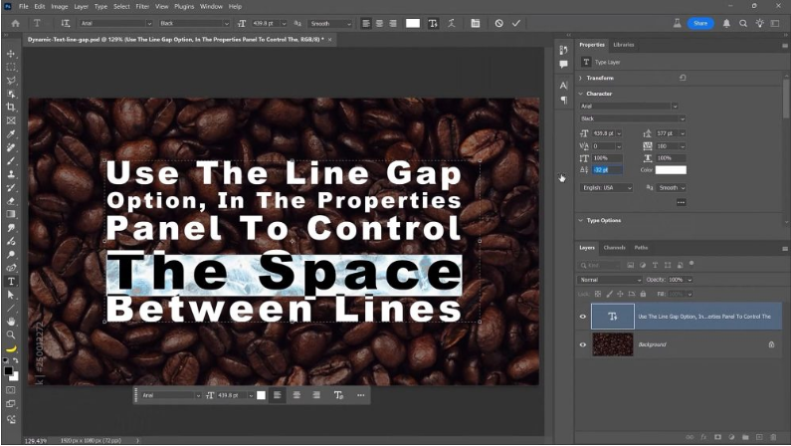Add layer style with fx icon
Screen dimensions: 791x446
tap(703, 437)
